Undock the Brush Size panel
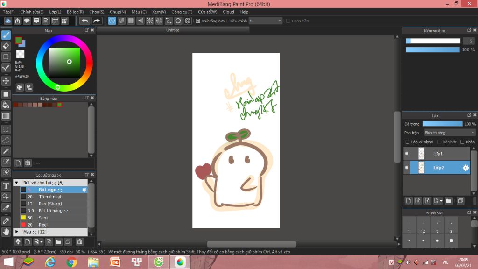The width and height of the screenshot is (478, 269). (469, 212)
